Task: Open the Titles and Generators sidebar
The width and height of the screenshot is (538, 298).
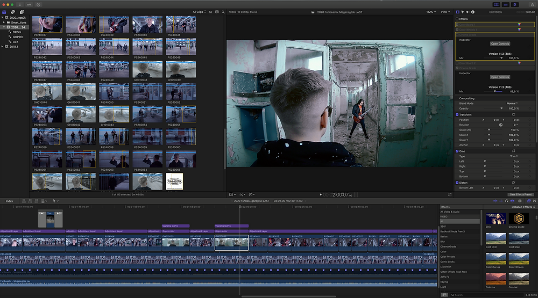Action: [22, 12]
